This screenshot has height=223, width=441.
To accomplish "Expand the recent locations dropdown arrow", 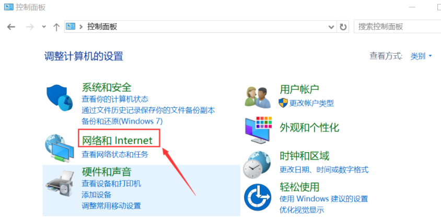I will [x=44, y=27].
